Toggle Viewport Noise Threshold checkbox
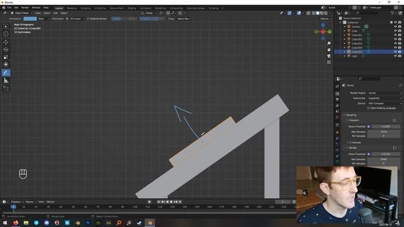This screenshot has height=227, width=404. coord(369,126)
